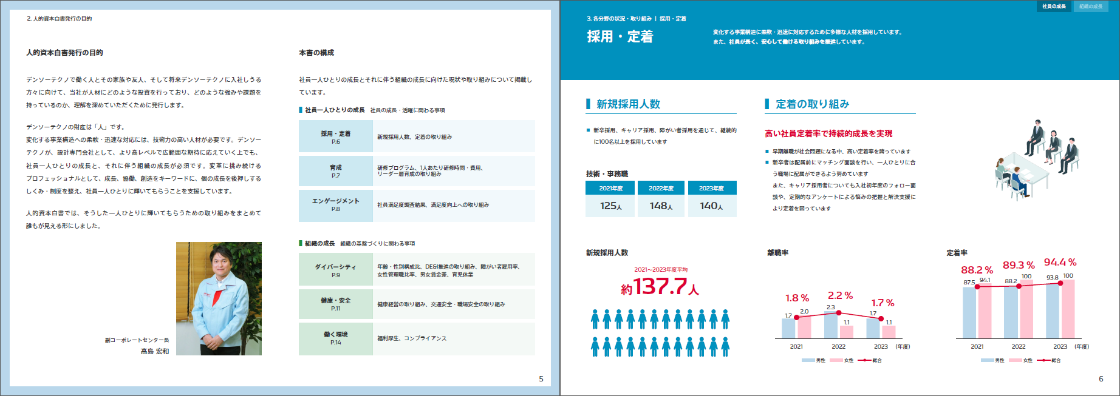Click the large 採用・定着 page title

coord(620,37)
